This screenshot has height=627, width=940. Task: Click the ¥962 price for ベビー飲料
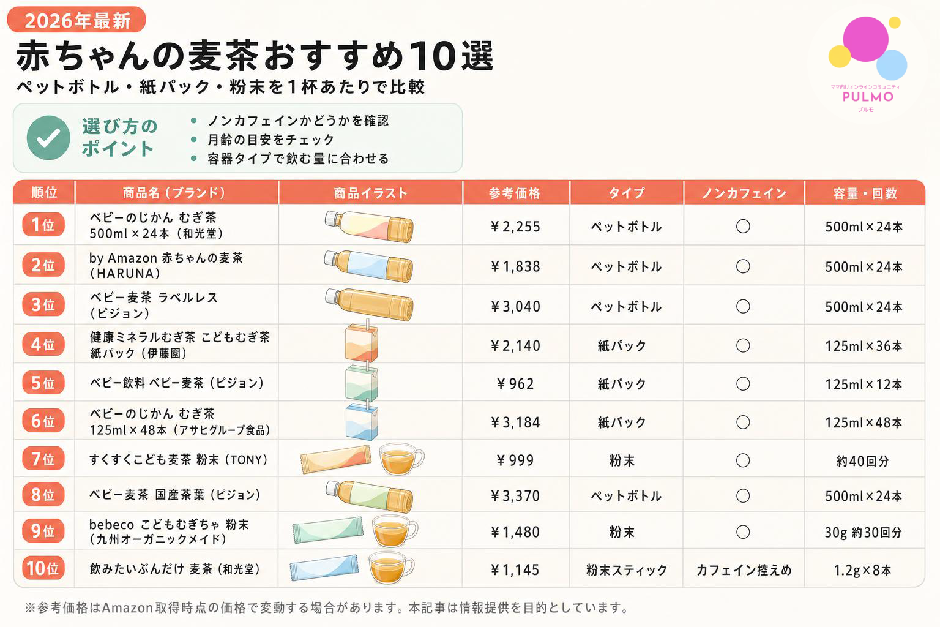point(515,384)
